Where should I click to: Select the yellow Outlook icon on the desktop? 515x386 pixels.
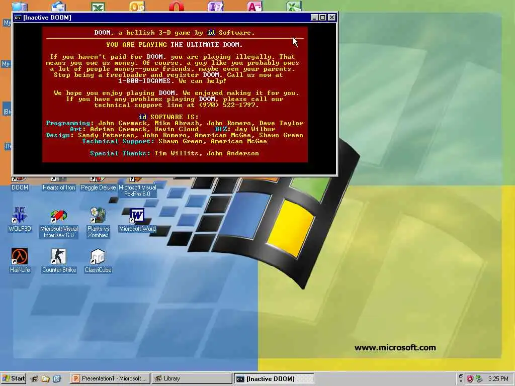137,6
